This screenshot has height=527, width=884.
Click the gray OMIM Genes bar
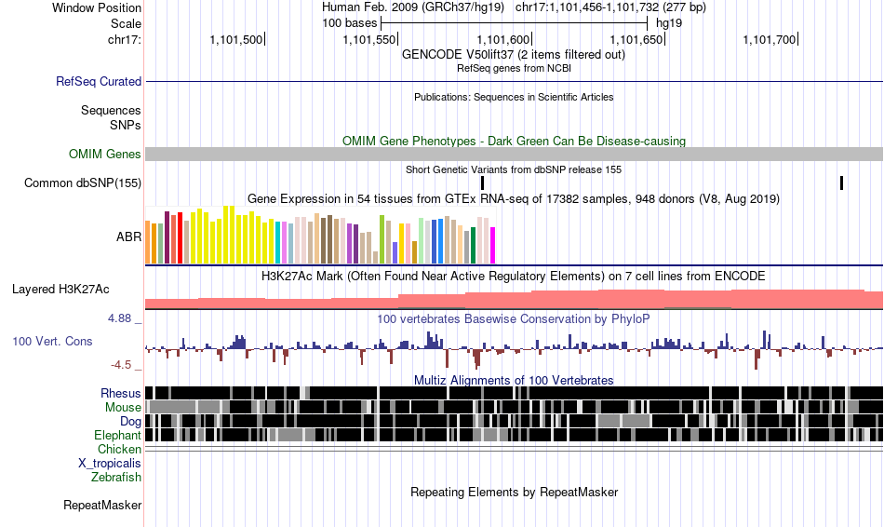tap(515, 154)
